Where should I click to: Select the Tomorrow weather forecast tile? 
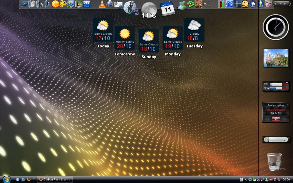125,38
